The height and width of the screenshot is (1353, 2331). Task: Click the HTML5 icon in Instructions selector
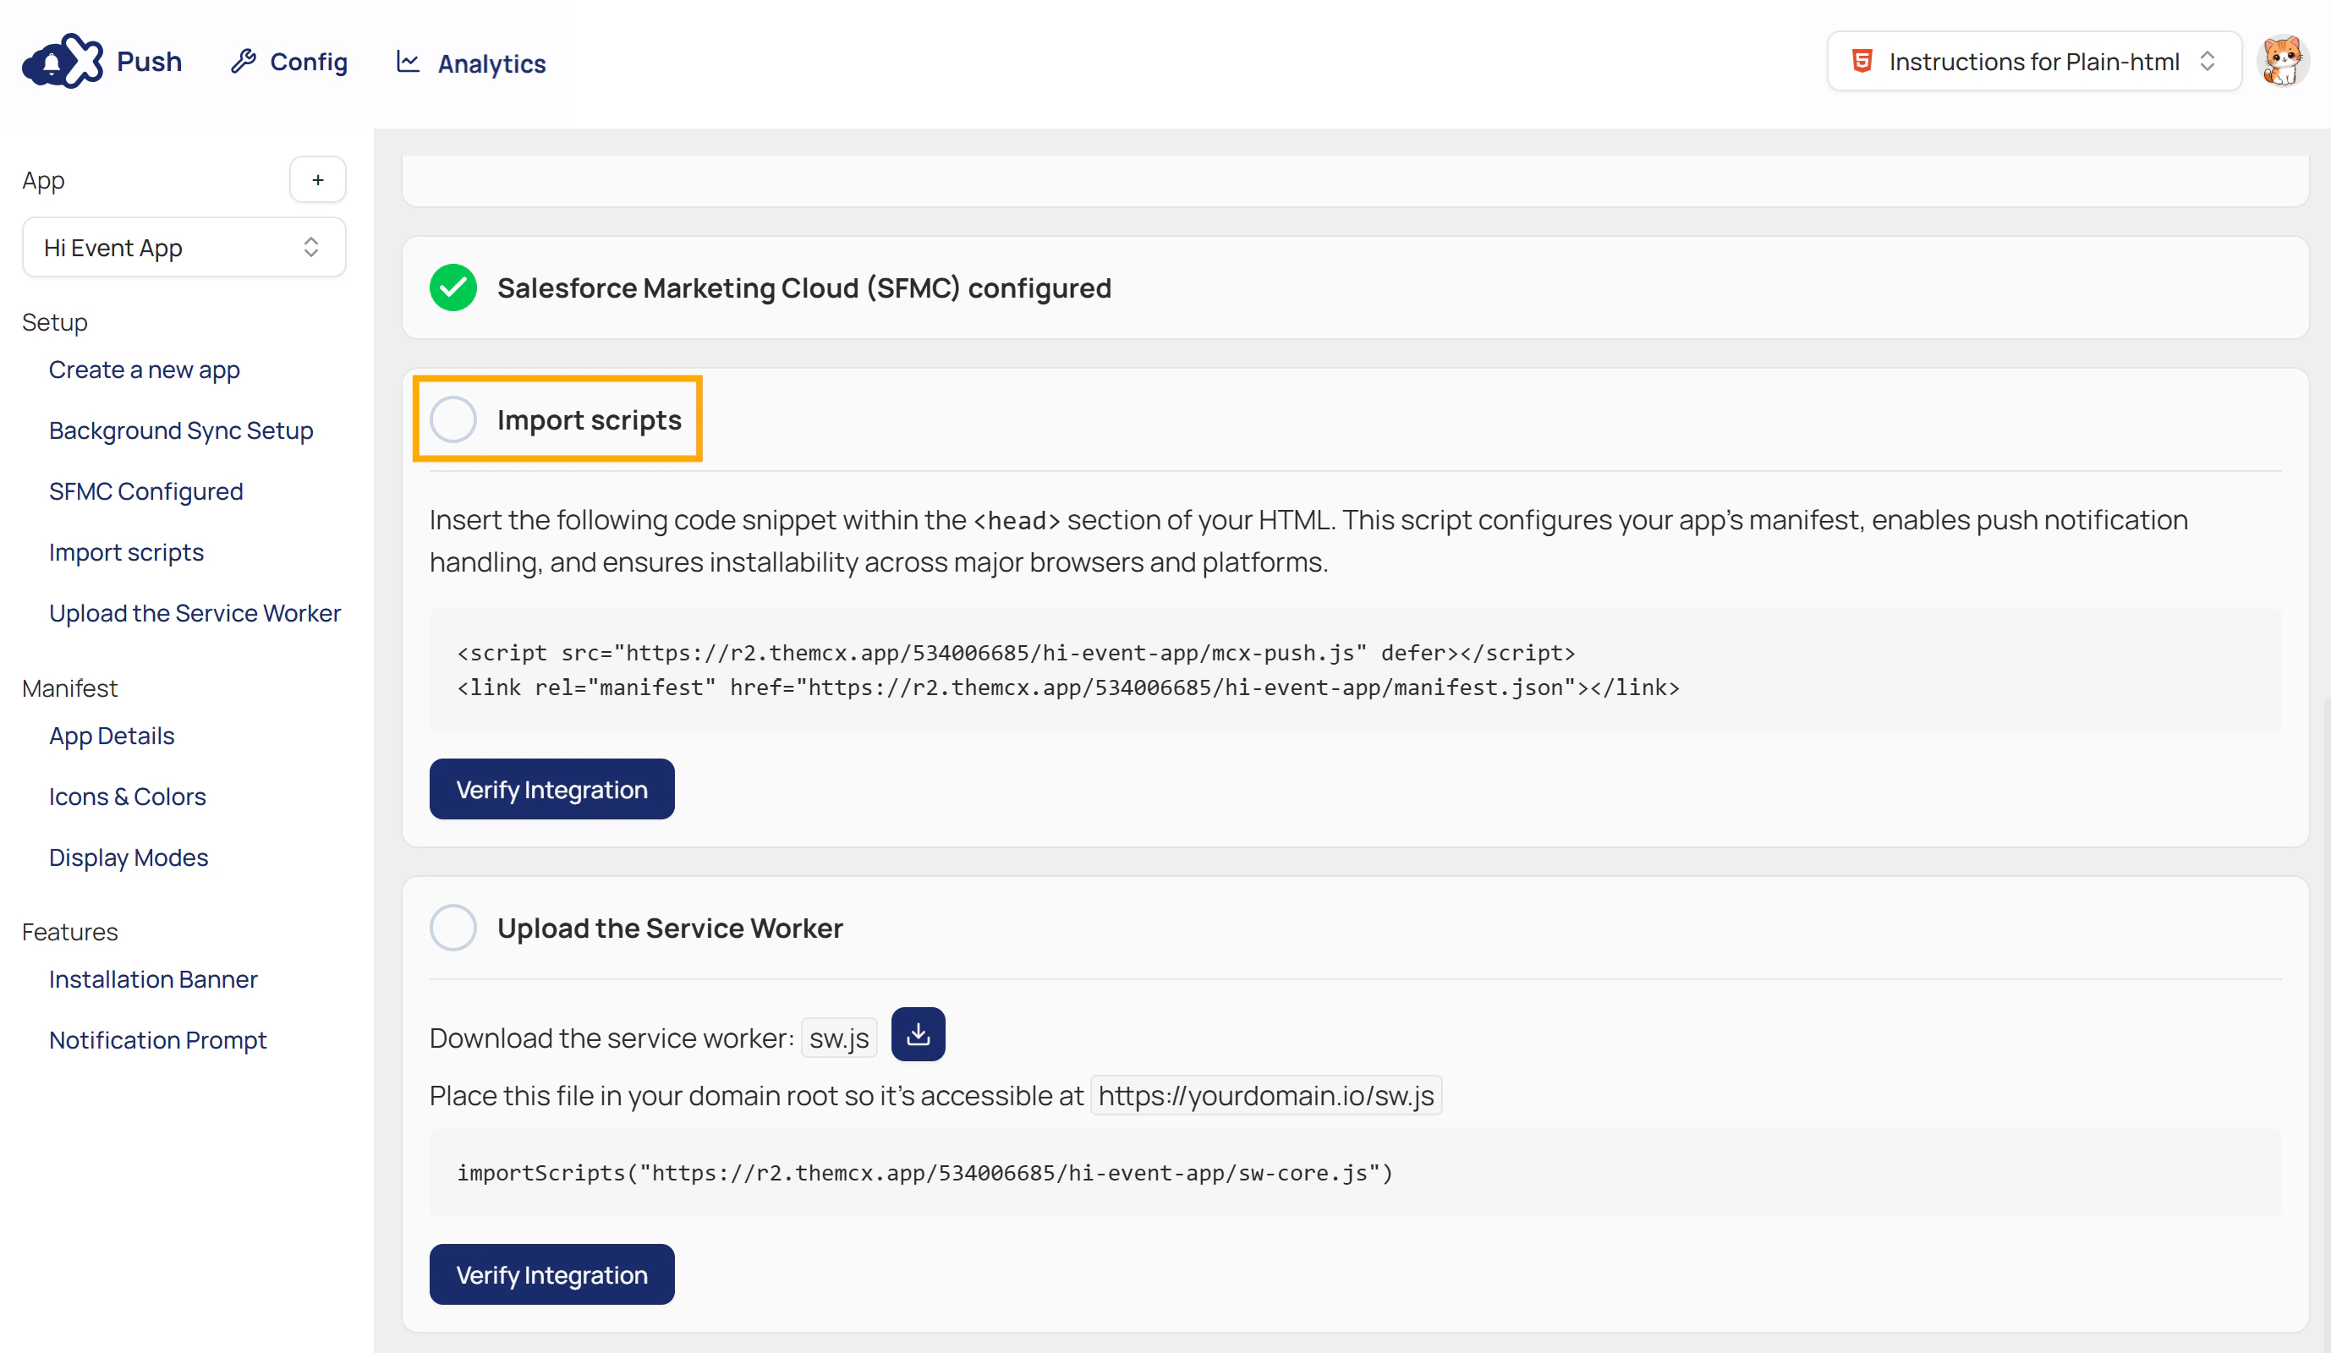[x=1862, y=62]
